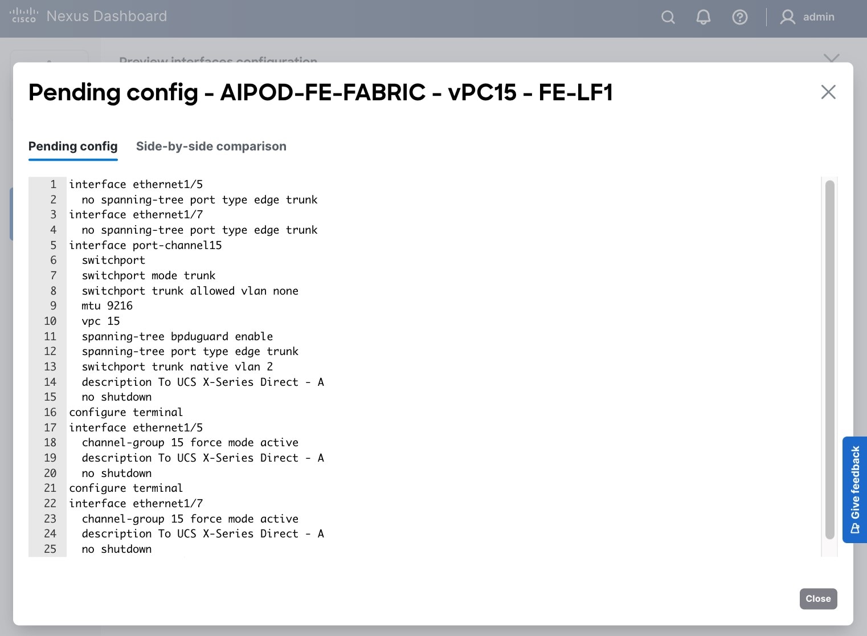867x636 pixels.
Task: Click line 25 'no shutdown'
Action: [117, 549]
